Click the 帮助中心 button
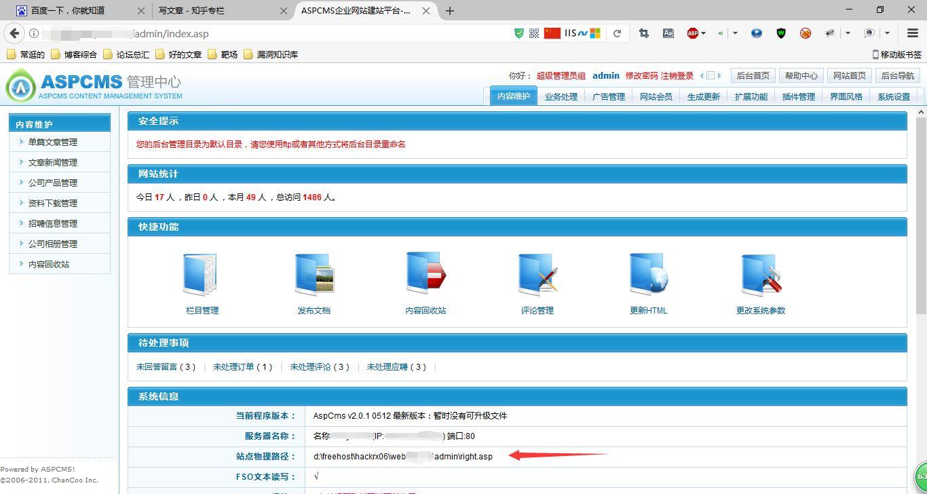This screenshot has height=494, width=927. [801, 75]
